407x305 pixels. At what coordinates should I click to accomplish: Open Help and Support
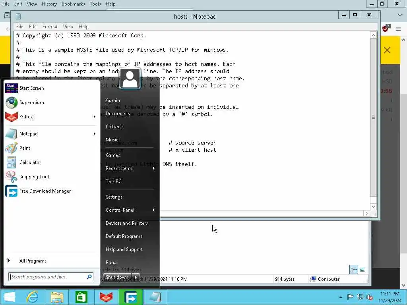point(124,249)
